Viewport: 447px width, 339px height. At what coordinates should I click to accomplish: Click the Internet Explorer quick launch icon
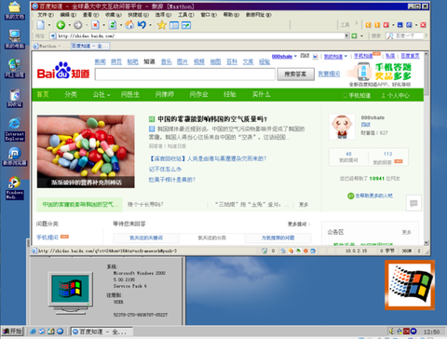coord(34,332)
